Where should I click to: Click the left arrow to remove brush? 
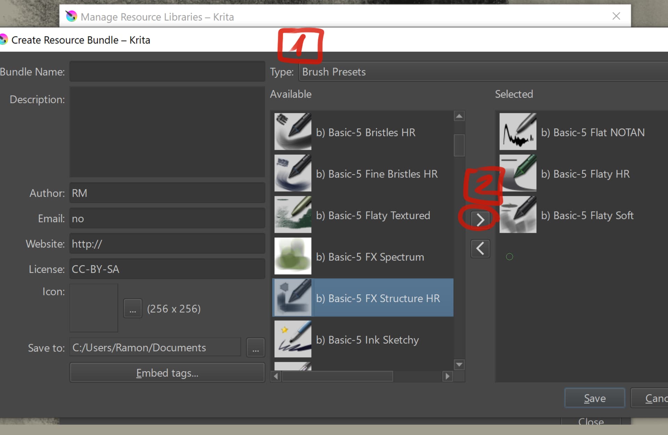[480, 248]
